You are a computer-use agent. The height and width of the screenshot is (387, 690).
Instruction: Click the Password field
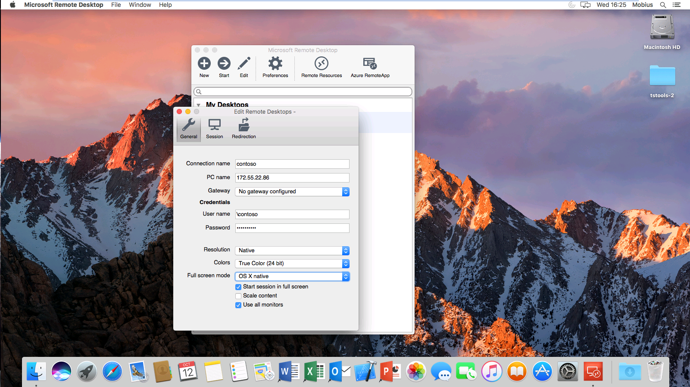[x=292, y=228]
